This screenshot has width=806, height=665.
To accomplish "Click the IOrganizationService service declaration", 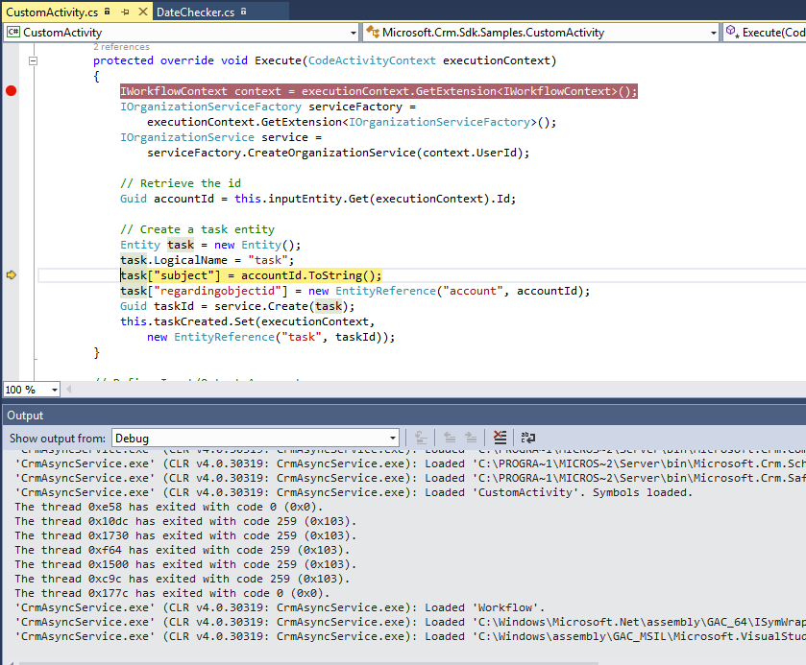I will point(221,137).
